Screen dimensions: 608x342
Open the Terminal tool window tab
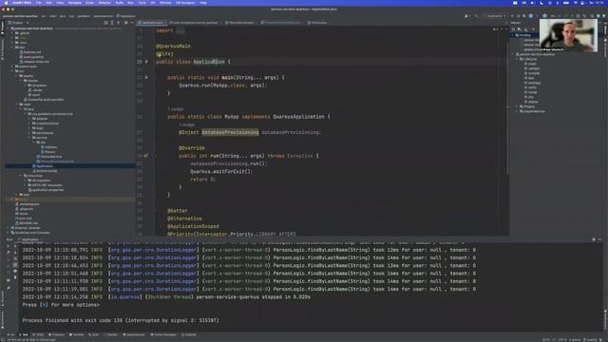[x=76, y=334]
